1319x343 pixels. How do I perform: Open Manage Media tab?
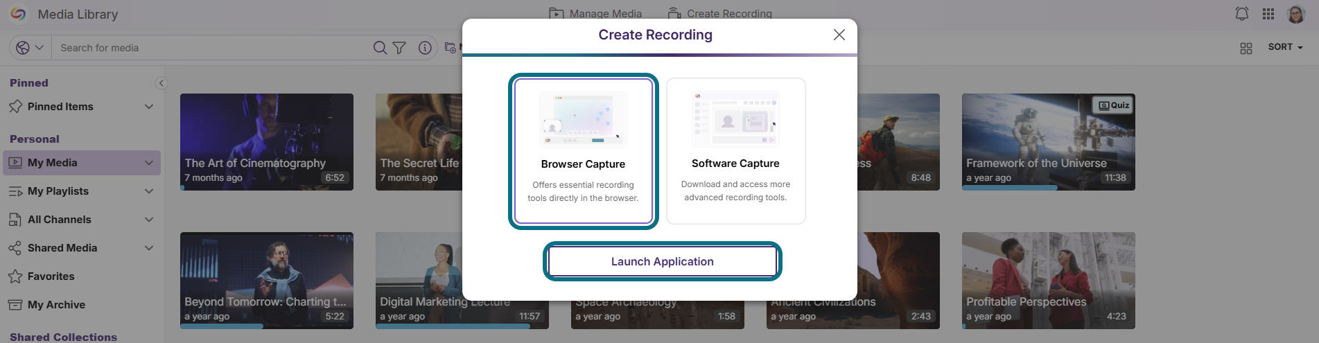point(595,13)
